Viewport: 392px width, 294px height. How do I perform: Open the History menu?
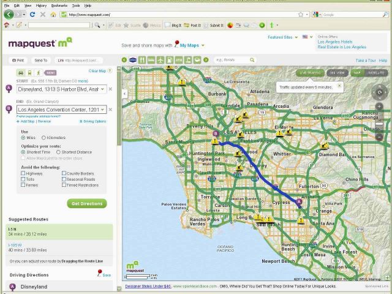tap(41, 6)
